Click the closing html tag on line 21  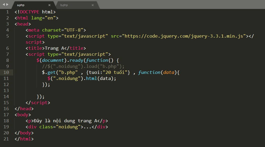click(24, 139)
